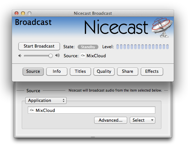188x154 pixels.
Task: Click the Standby state indicator
Action: tap(88, 47)
